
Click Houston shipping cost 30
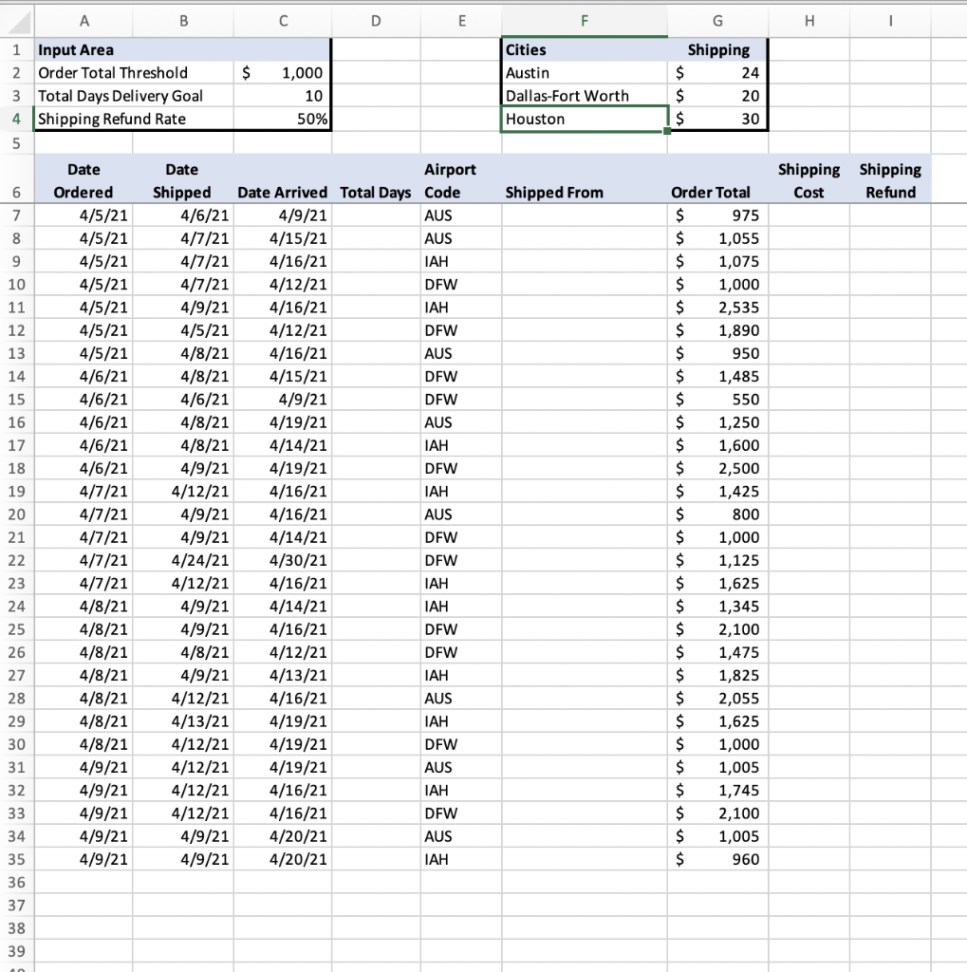pyautogui.click(x=717, y=119)
